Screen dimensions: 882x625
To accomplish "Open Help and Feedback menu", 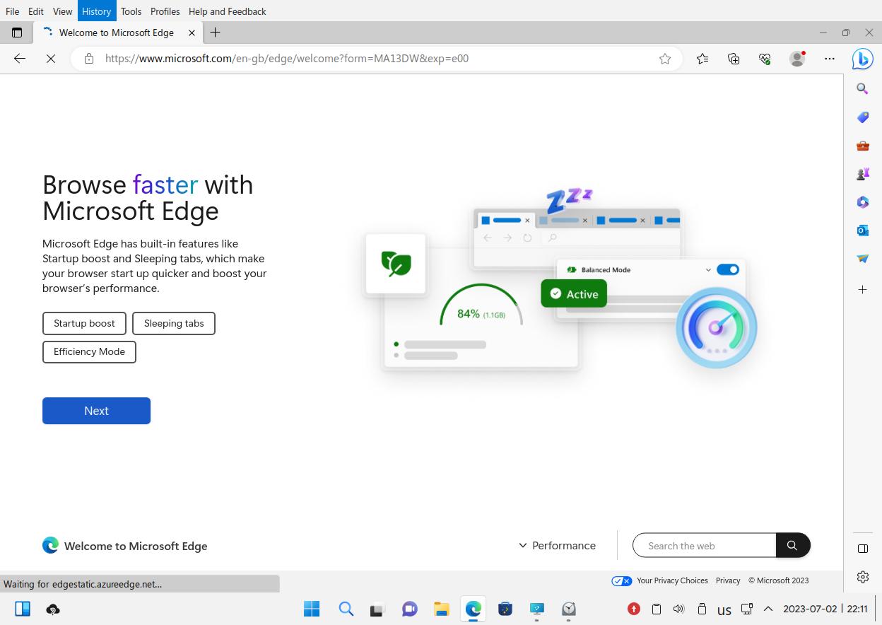I will (x=228, y=11).
